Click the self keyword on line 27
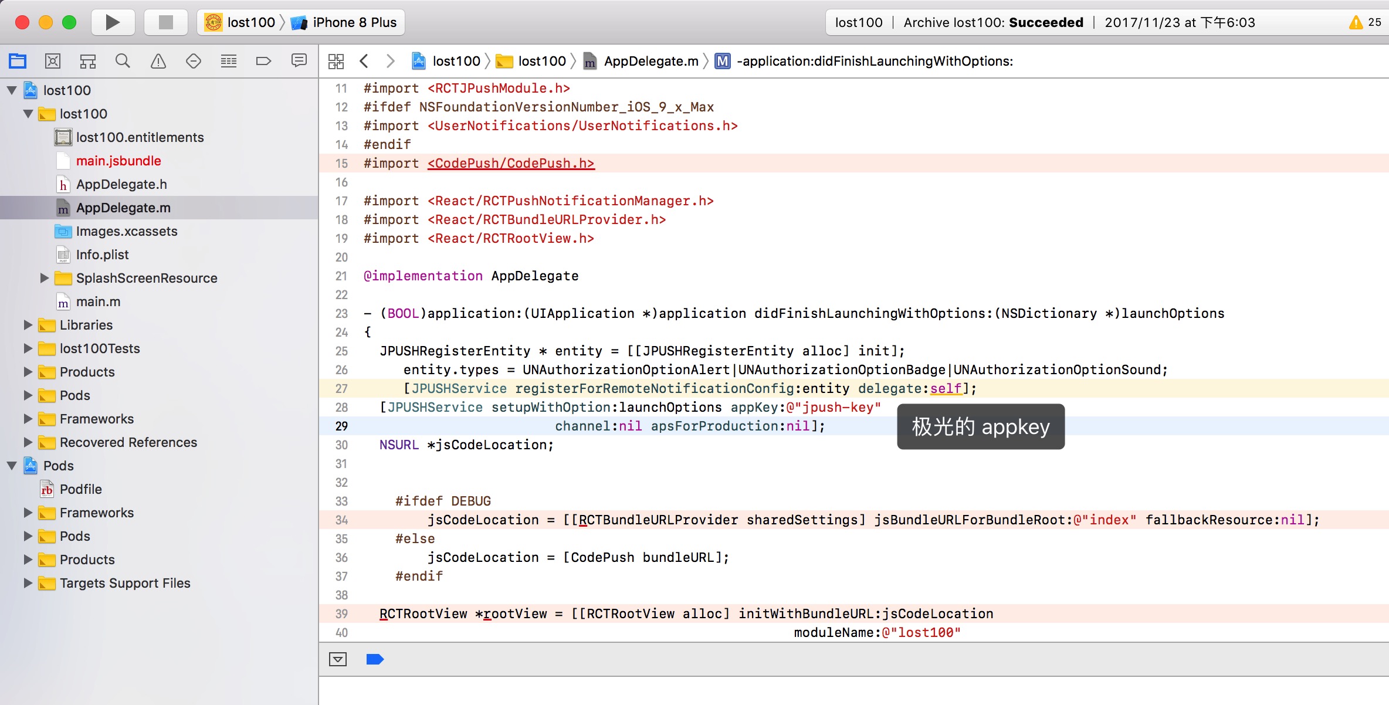 pos(946,388)
